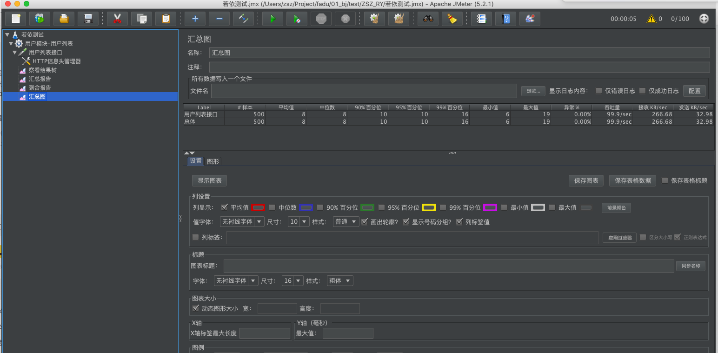Check the 95% 百分位 checkbox
This screenshot has width=718, height=353.
tap(382, 207)
